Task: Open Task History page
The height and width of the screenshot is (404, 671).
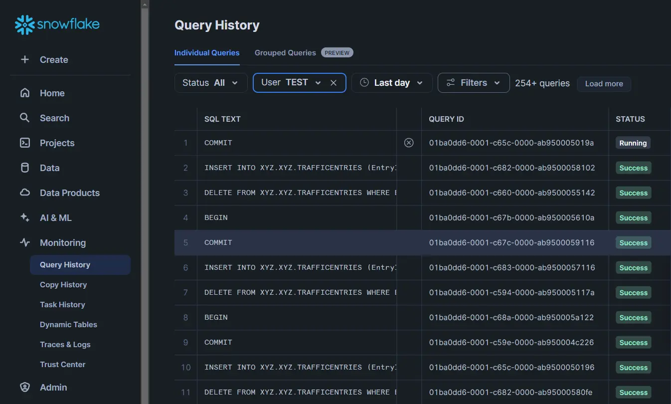Action: (62, 305)
